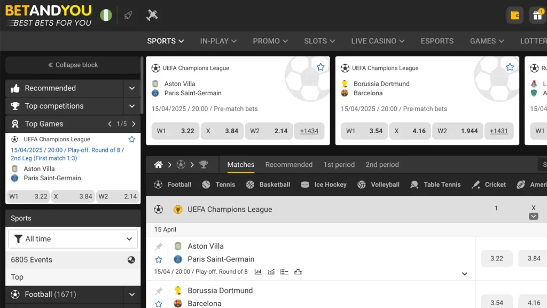Show previous Top Games match
Image resolution: width=547 pixels, height=308 pixels.
[x=110, y=124]
